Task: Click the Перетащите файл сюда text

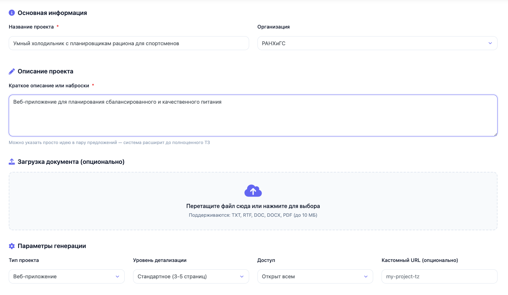Action: click(253, 206)
